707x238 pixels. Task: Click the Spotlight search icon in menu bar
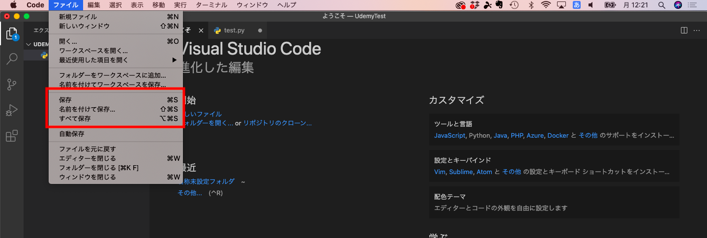coord(662,5)
